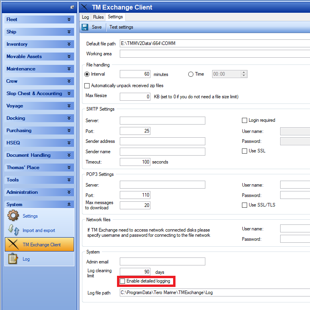
Task: Decrease the time spinner value
Action: point(244,76)
